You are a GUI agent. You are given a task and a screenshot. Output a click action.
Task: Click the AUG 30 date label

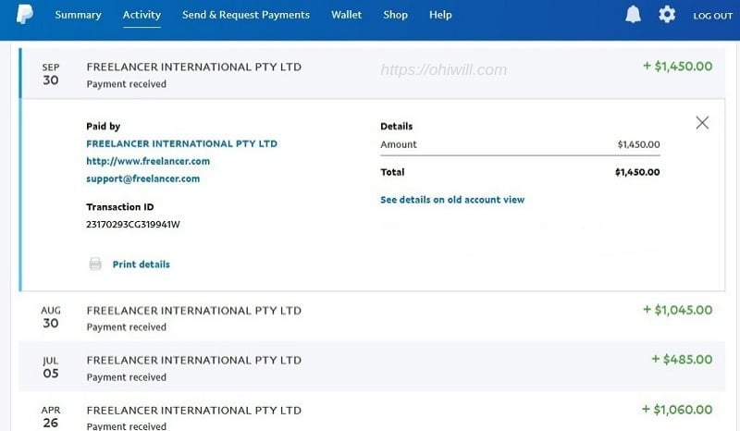tap(51, 317)
